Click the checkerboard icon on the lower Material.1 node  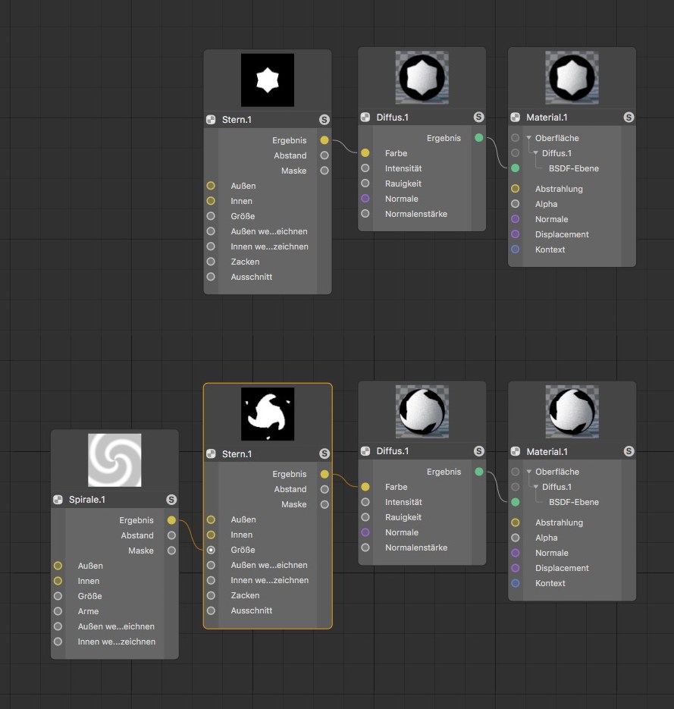pos(515,451)
